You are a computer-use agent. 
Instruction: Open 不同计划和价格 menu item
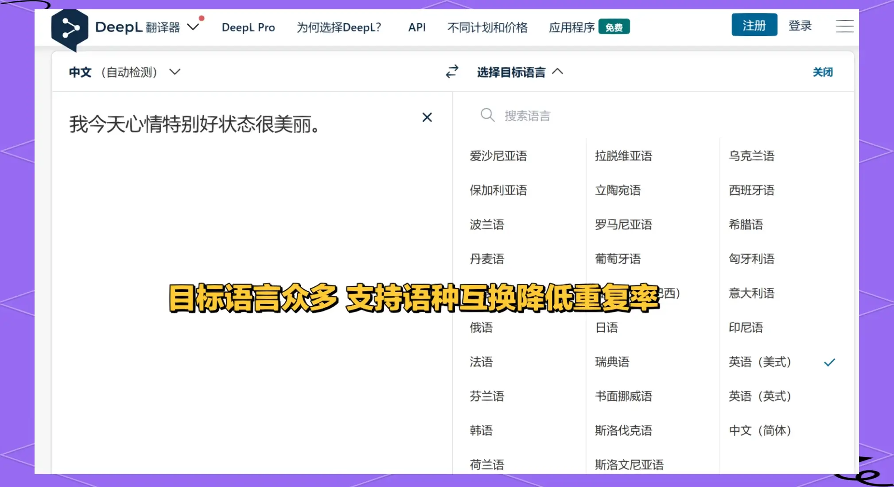[x=487, y=27]
